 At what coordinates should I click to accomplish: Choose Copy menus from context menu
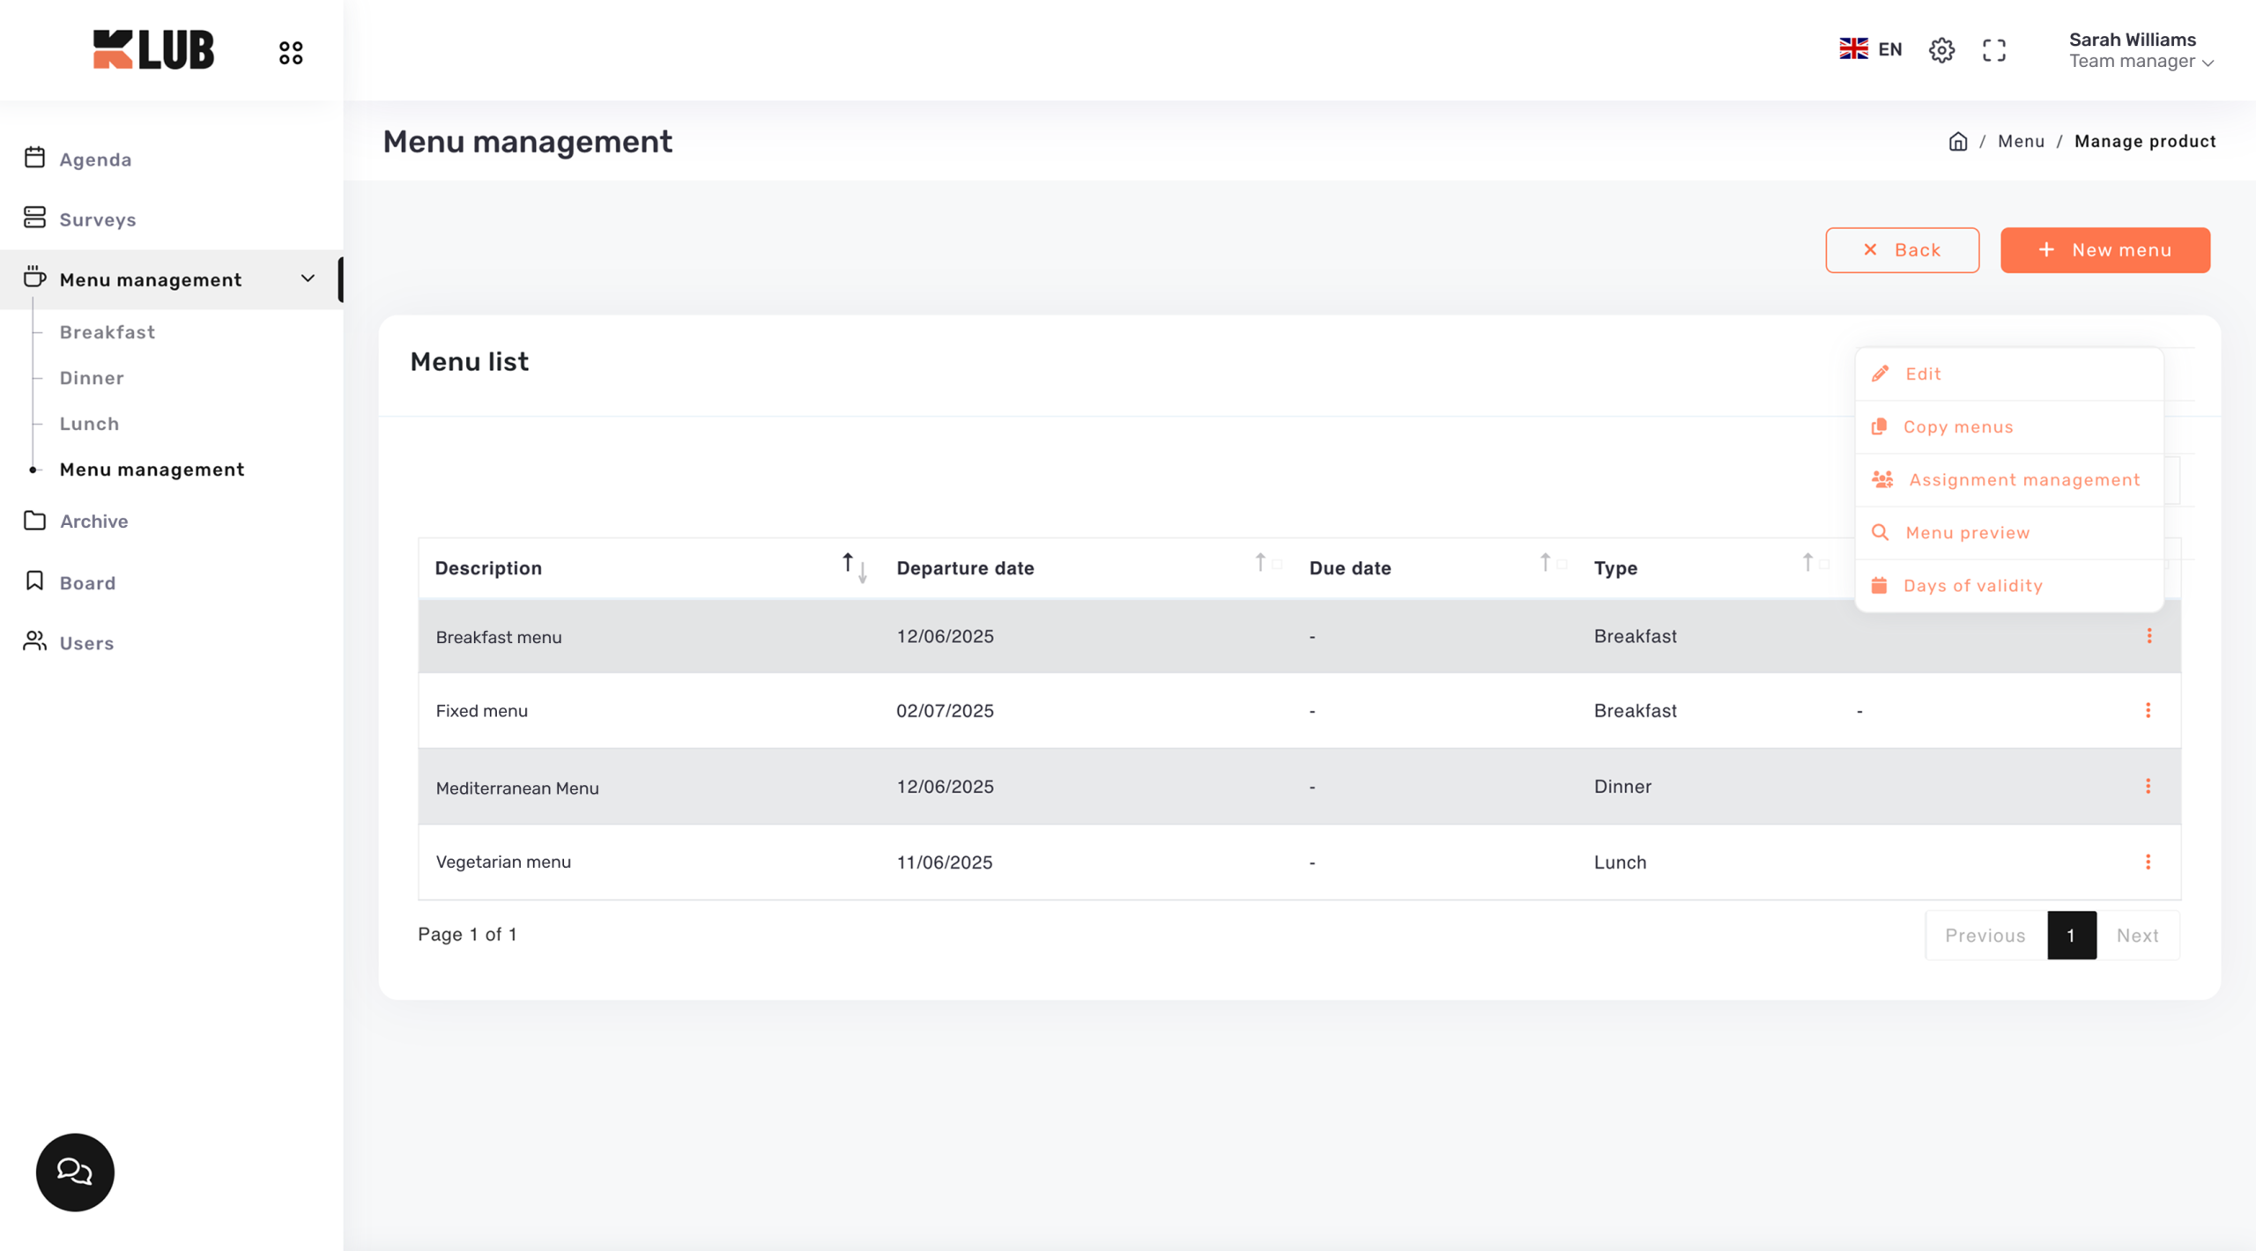coord(1958,427)
